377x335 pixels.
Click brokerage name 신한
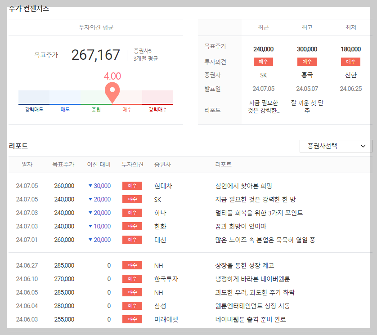coord(350,75)
